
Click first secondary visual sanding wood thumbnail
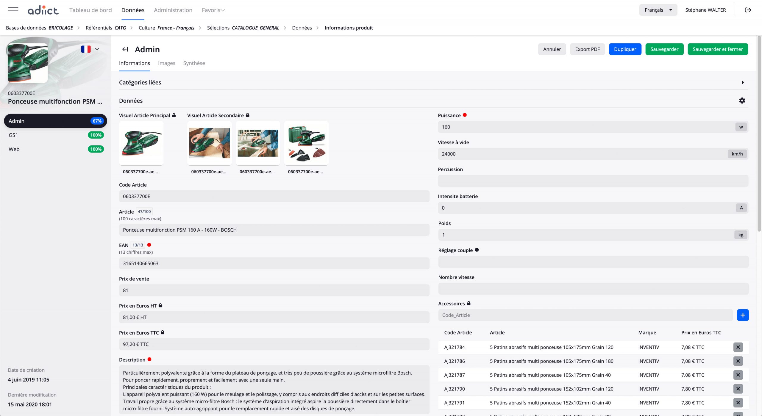pos(209,143)
